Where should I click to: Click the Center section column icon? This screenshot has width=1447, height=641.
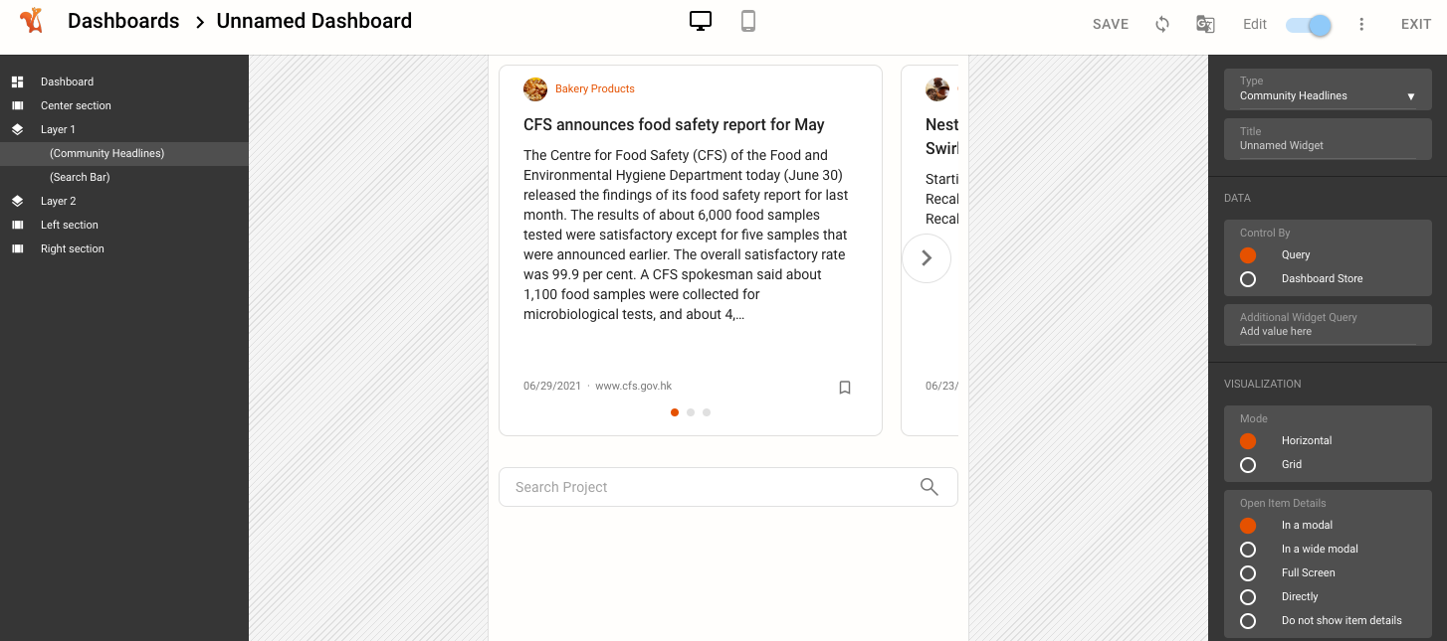(17, 105)
